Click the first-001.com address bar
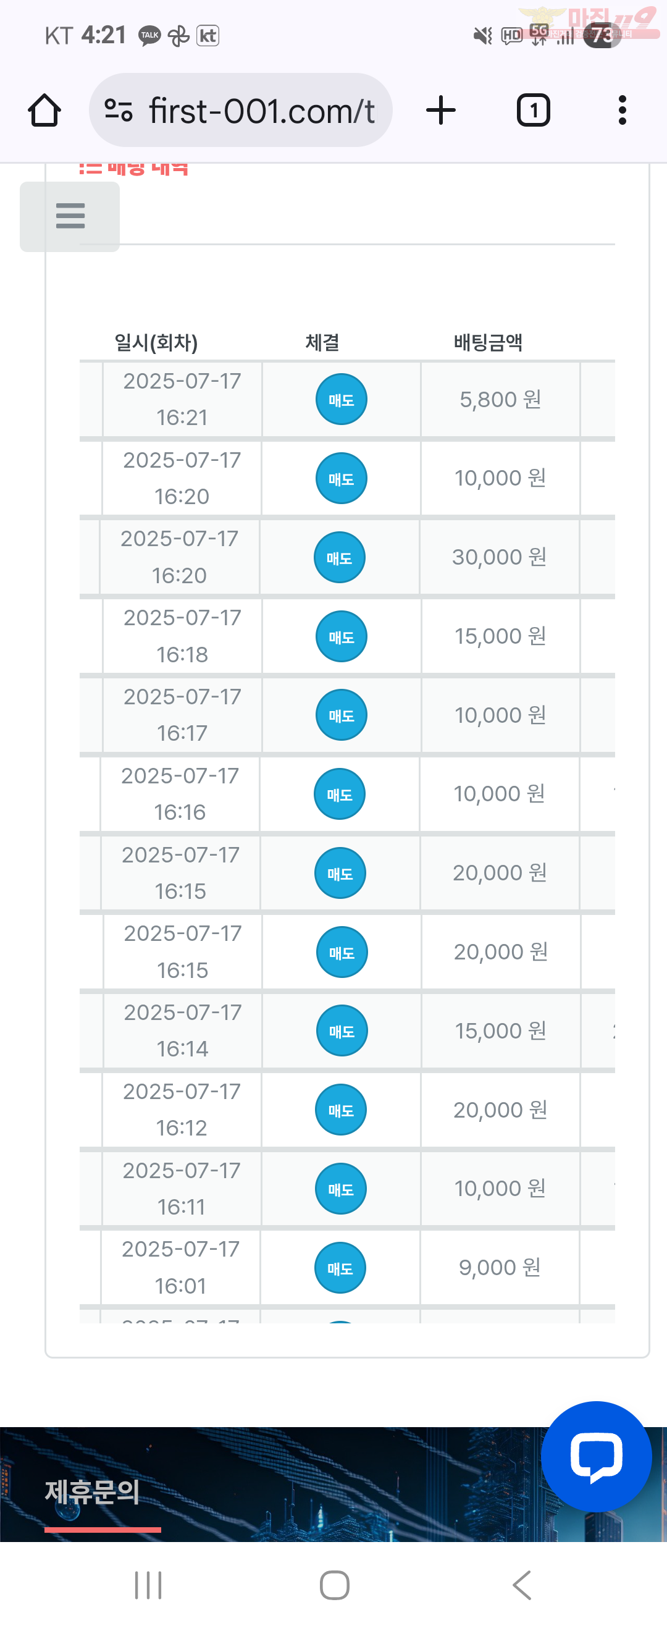Viewport: 667px width, 1631px height. point(240,110)
